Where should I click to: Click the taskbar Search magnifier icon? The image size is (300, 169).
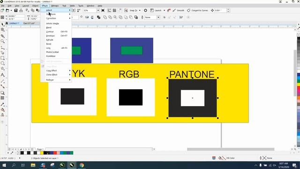click(14, 165)
